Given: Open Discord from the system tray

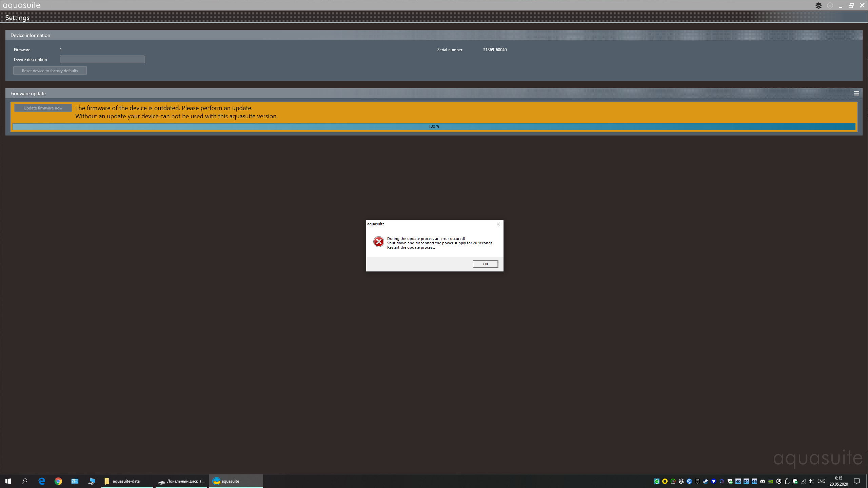Looking at the screenshot, I should click(x=763, y=481).
